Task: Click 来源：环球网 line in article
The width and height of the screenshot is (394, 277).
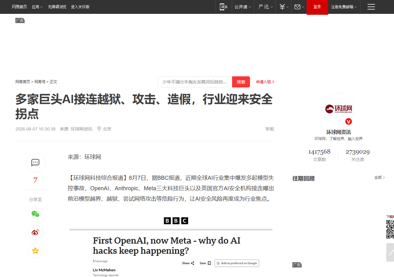Action: click(84, 157)
